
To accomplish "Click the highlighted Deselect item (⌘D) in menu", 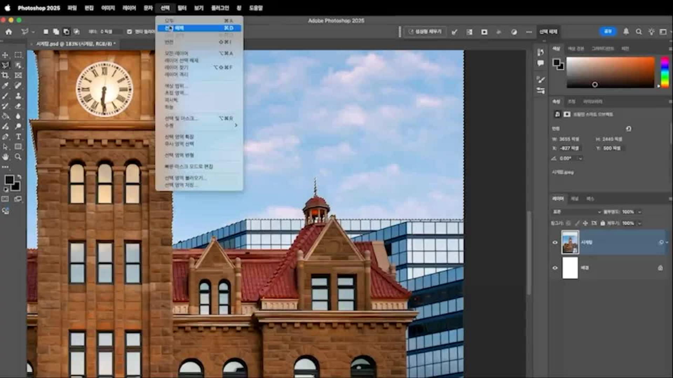I will (x=199, y=28).
